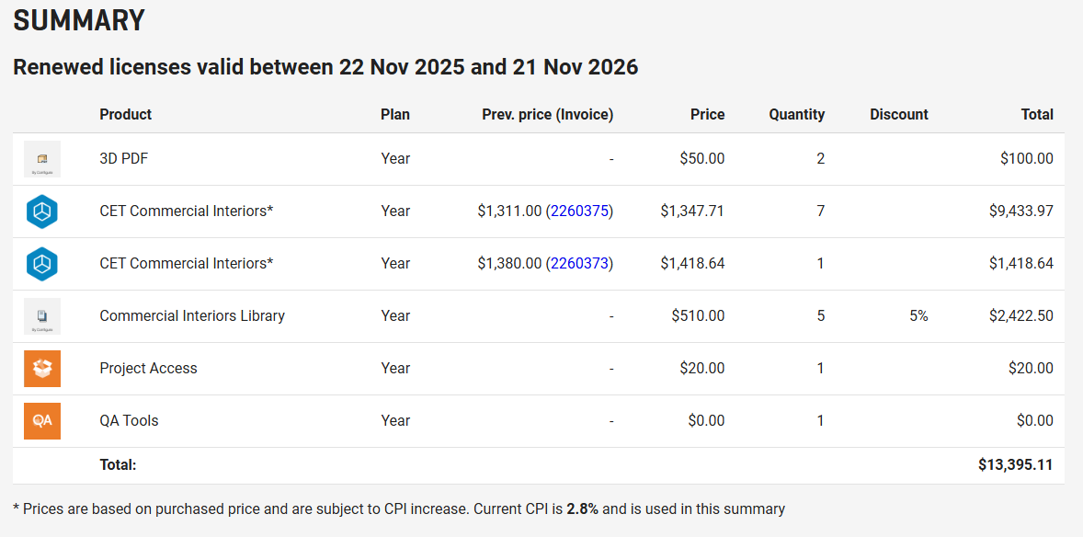Click the QA Tools product name

[129, 421]
